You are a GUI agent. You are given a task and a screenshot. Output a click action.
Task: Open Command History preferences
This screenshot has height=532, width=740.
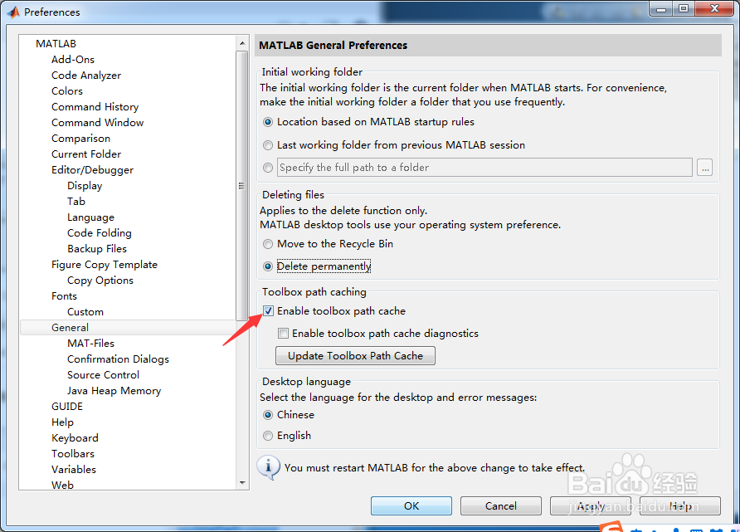[x=95, y=107]
